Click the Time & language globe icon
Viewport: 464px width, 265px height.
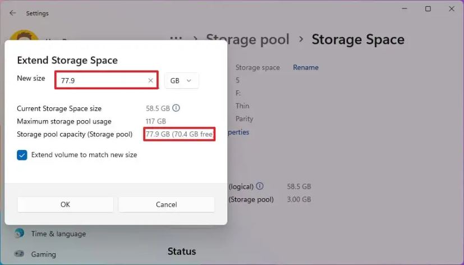pyautogui.click(x=19, y=234)
